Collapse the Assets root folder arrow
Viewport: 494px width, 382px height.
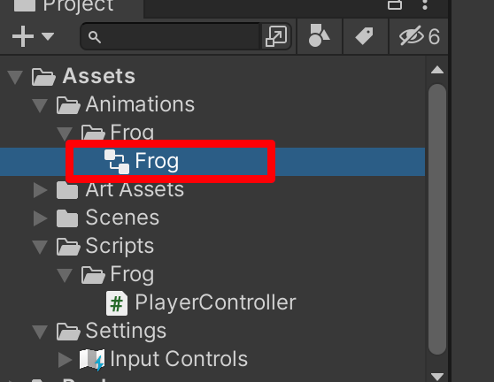(15, 77)
